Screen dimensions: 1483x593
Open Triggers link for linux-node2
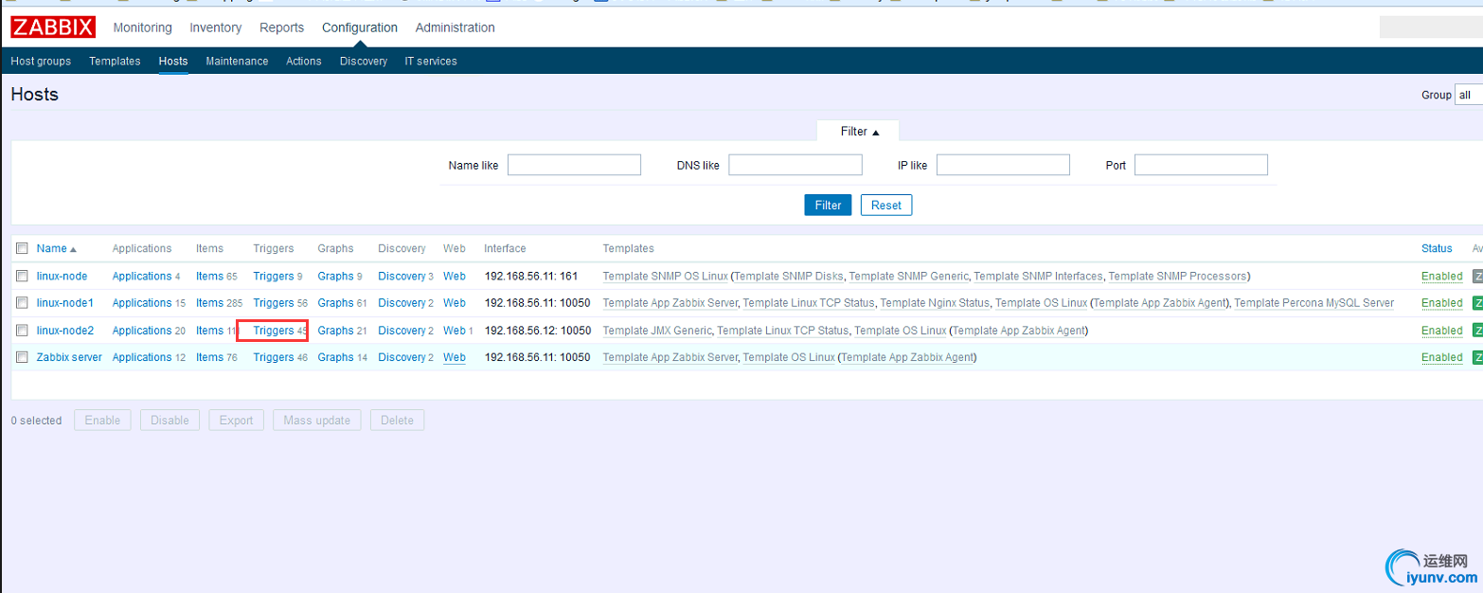274,331
